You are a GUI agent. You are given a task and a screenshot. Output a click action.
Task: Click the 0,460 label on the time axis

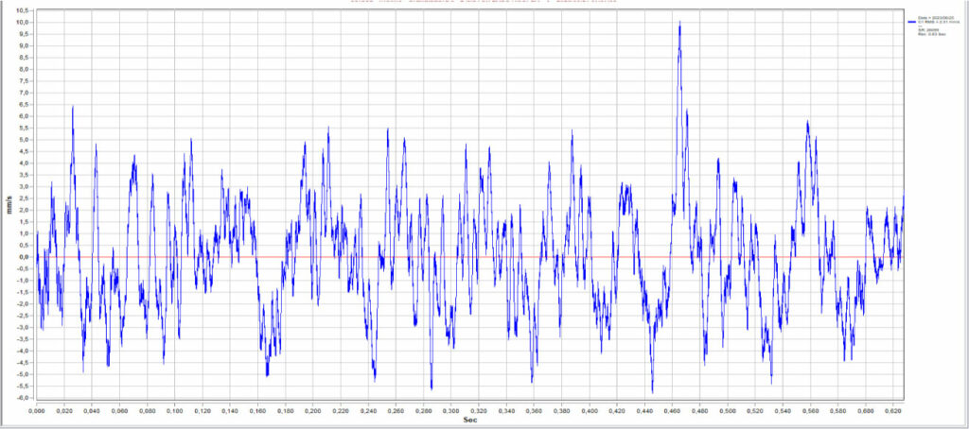[673, 410]
